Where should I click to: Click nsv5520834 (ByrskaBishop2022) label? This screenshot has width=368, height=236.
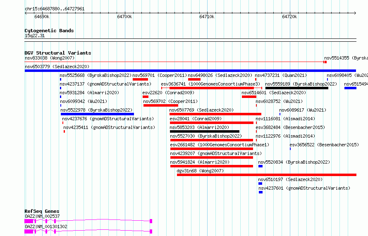pos(294,162)
